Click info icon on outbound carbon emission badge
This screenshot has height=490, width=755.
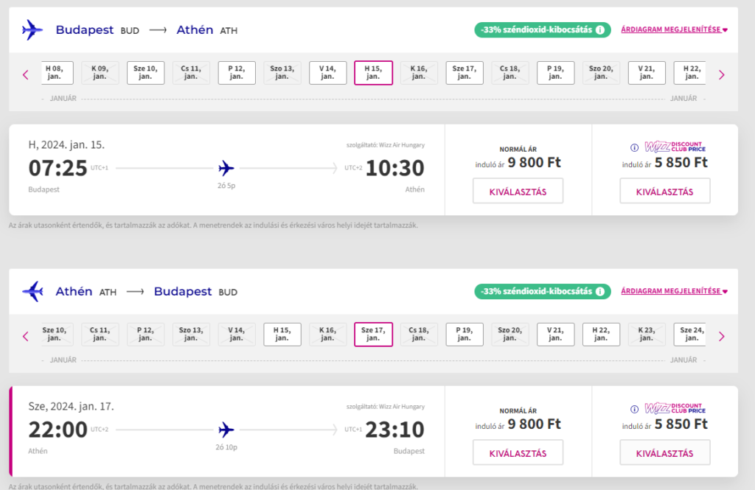pyautogui.click(x=600, y=30)
